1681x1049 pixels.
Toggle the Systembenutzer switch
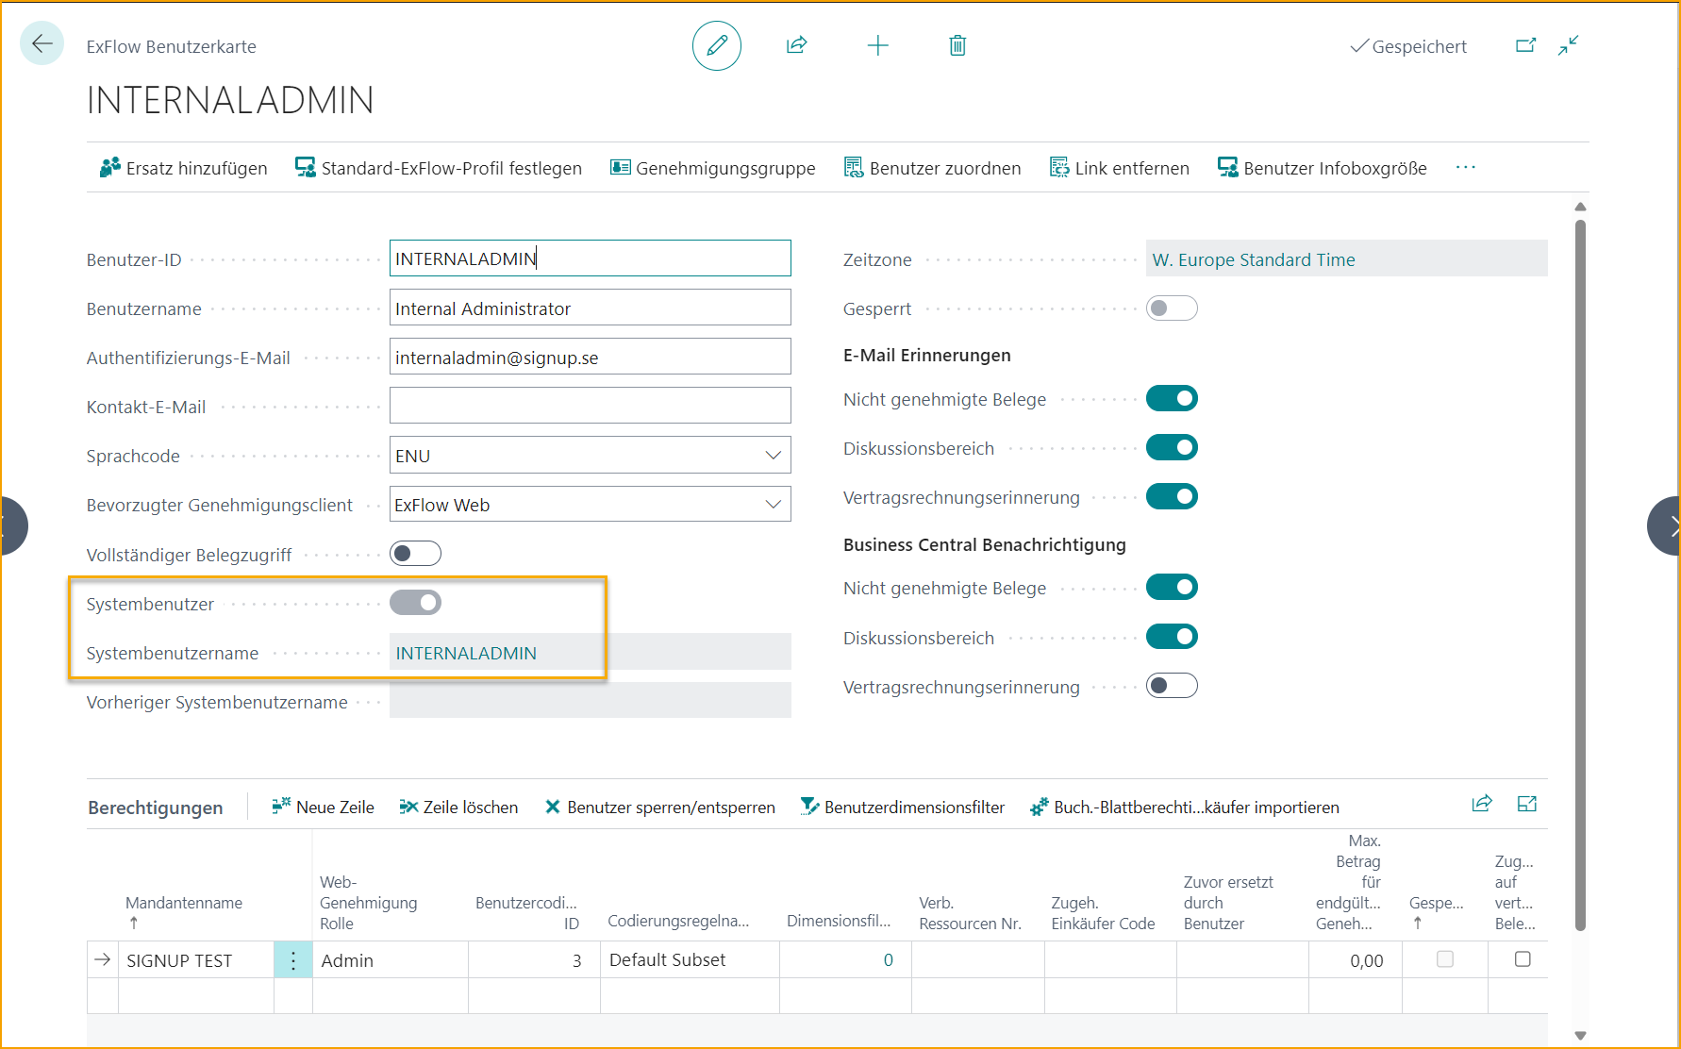pos(415,603)
